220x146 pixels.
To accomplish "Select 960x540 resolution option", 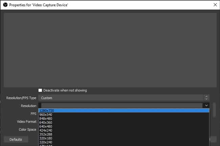I will pos(124,115).
